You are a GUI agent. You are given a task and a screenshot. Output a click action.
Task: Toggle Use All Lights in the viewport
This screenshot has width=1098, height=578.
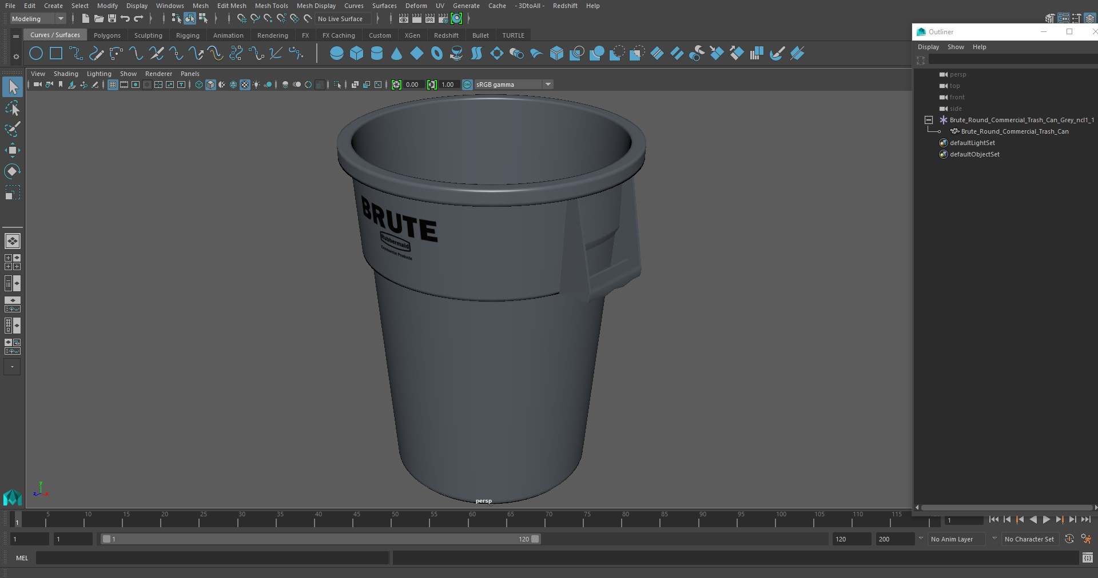tap(256, 85)
